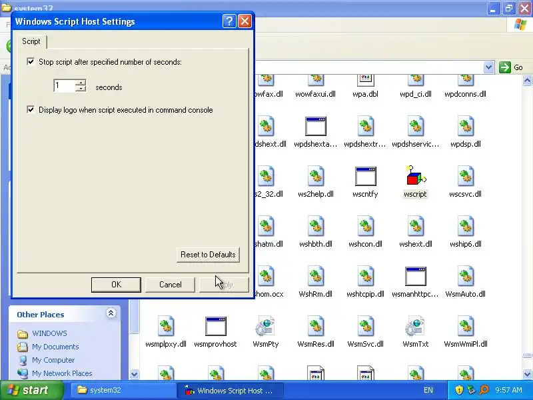The width and height of the screenshot is (533, 400).
Task: Switch to Windows Script Host taskbar button
Action: (x=230, y=390)
